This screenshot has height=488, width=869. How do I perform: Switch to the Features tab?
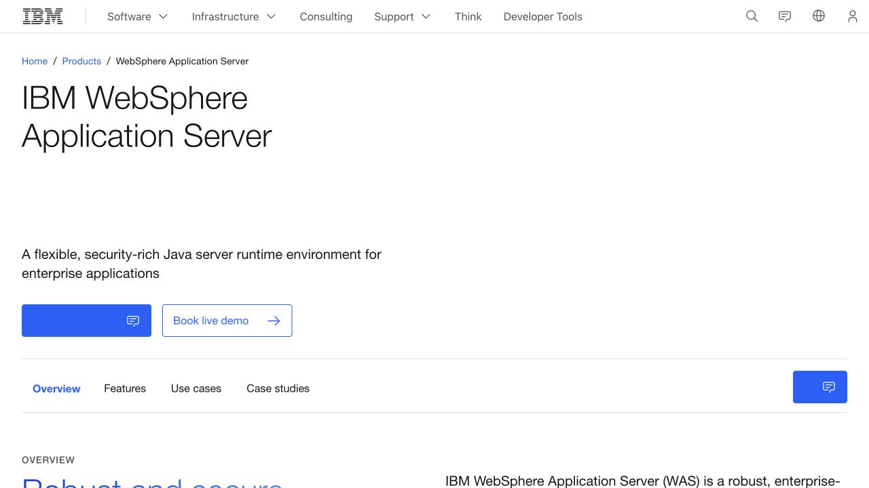[x=125, y=388]
